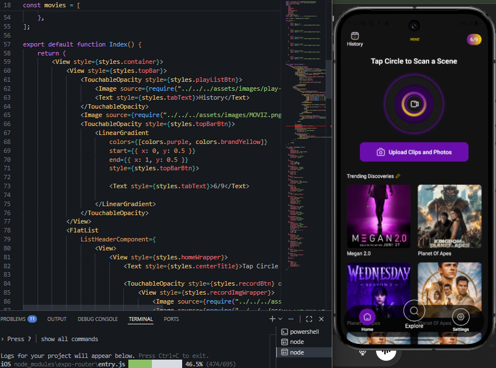This screenshot has height=368, width=496.
Task: Click the microphone icon below the emulator
Action: pos(363,352)
